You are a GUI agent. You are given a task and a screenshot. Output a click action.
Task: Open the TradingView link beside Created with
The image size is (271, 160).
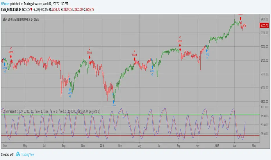coord(28,154)
